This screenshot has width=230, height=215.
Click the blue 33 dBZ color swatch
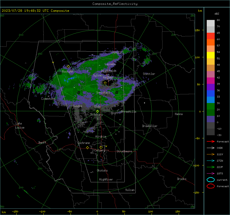[211, 94]
